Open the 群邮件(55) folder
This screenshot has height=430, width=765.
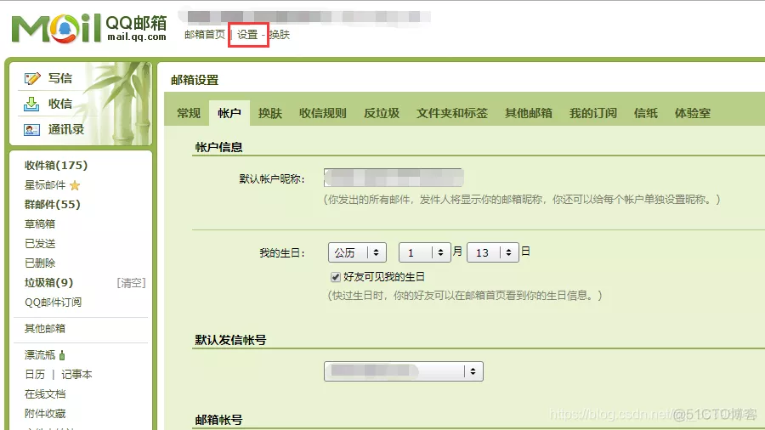click(53, 204)
